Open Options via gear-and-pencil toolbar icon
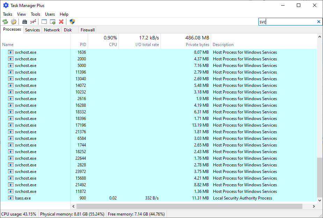 tap(14, 22)
